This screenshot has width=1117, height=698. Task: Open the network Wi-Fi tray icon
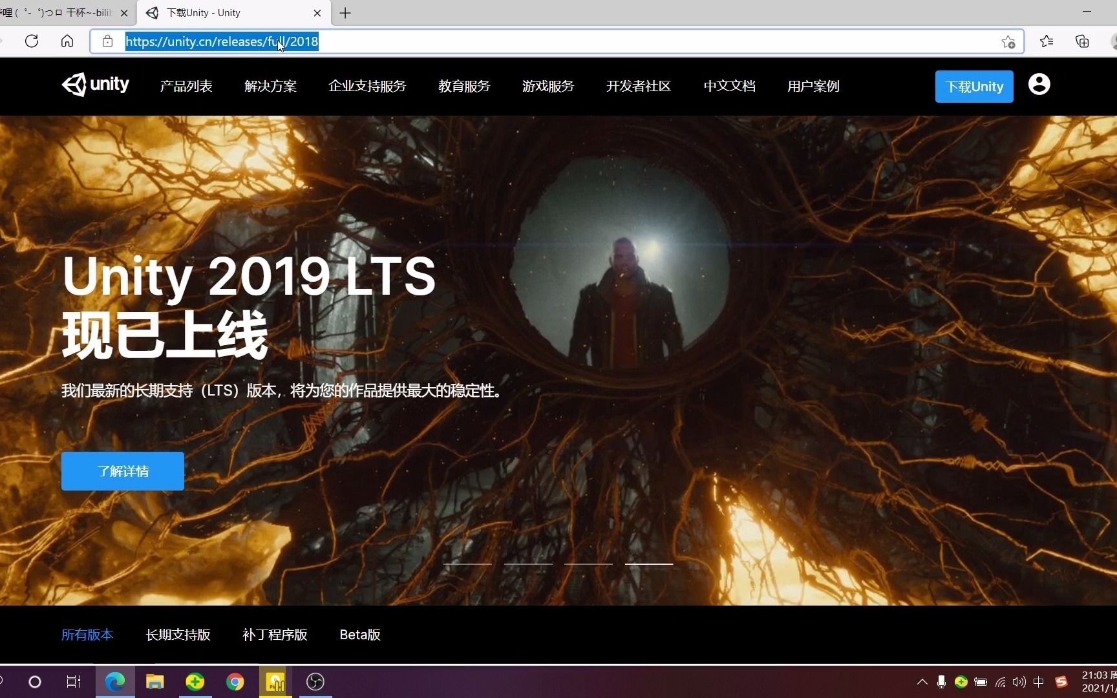tap(1000, 682)
